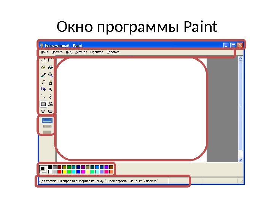This screenshot has height=205, width=274.
Task: Minimize the Paint window
Action: click(x=226, y=45)
